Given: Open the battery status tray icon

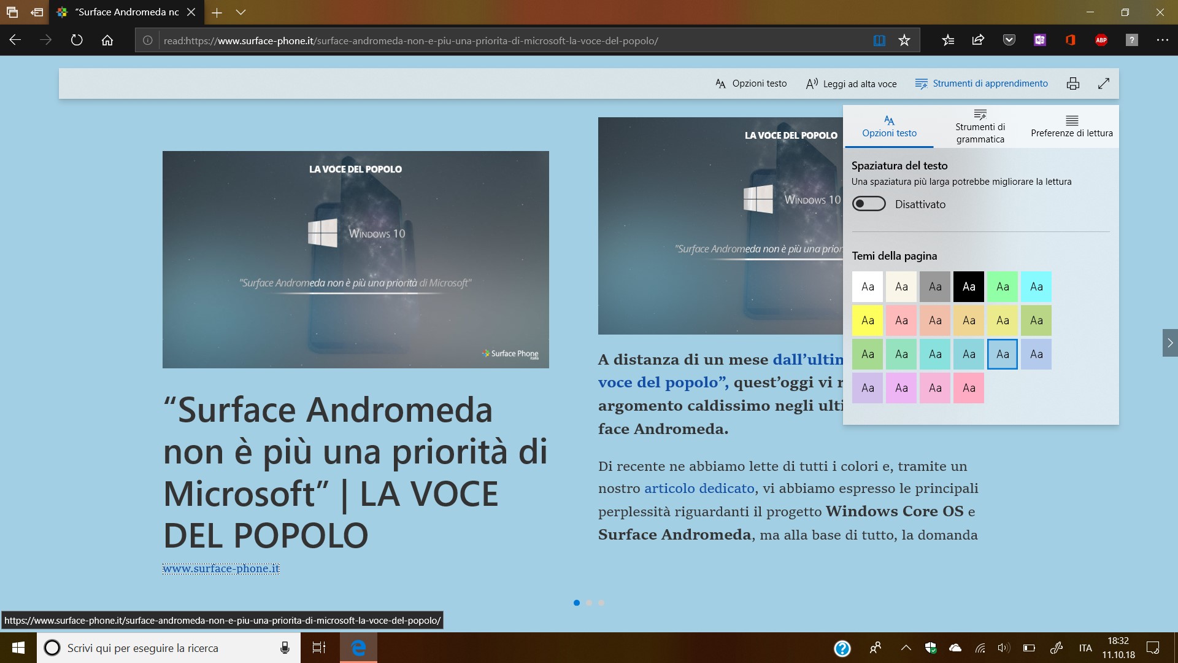Looking at the screenshot, I should [1029, 648].
